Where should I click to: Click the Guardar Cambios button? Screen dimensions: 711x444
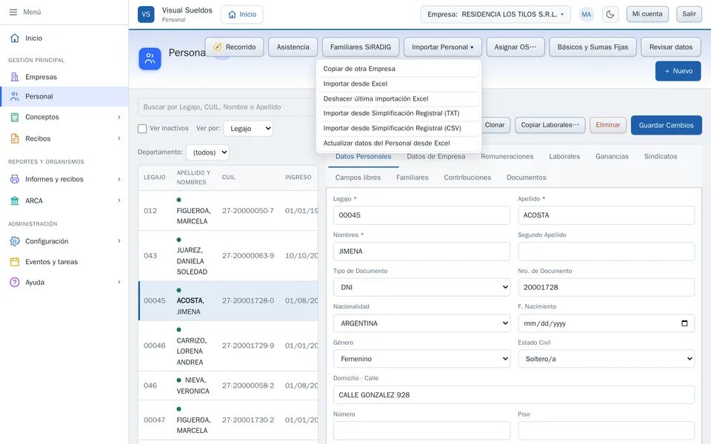pos(666,125)
